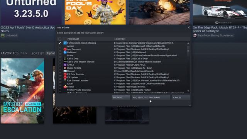Check the Excel checkbox
This screenshot has height=139, width=247.
(60, 84)
